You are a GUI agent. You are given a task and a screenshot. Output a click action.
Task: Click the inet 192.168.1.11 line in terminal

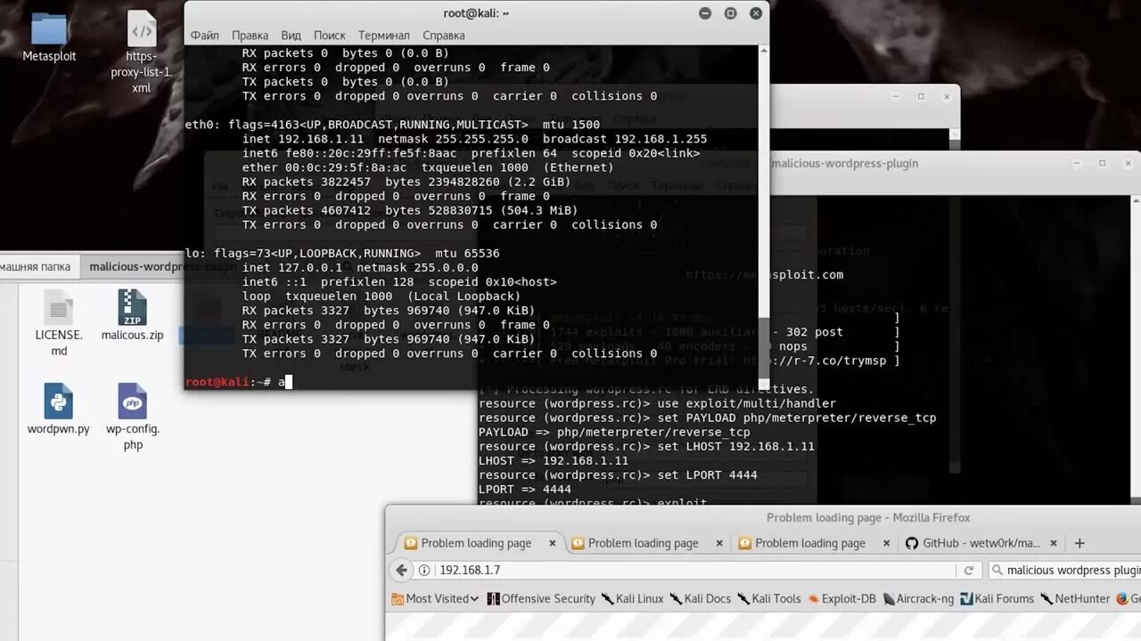click(x=474, y=139)
